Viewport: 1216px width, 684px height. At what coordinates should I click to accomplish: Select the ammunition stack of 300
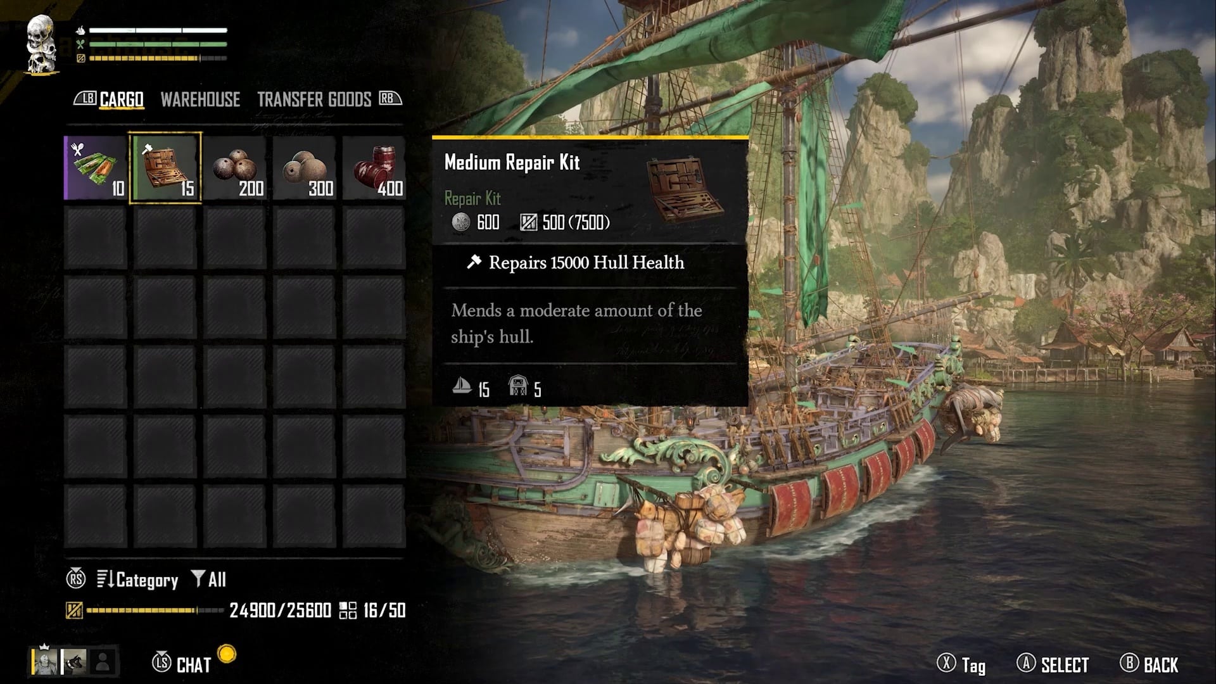(x=305, y=168)
